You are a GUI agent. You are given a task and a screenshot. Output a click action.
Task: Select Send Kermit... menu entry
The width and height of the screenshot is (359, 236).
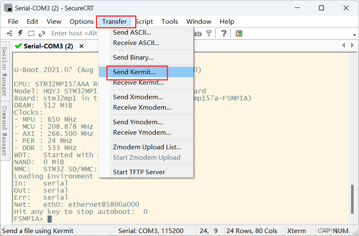tap(146, 72)
